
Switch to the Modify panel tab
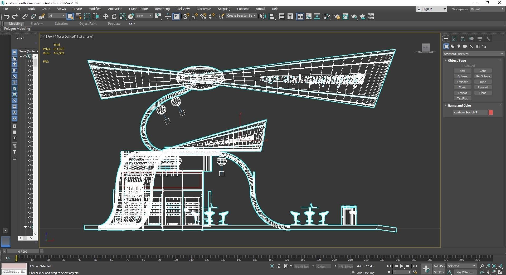click(454, 38)
